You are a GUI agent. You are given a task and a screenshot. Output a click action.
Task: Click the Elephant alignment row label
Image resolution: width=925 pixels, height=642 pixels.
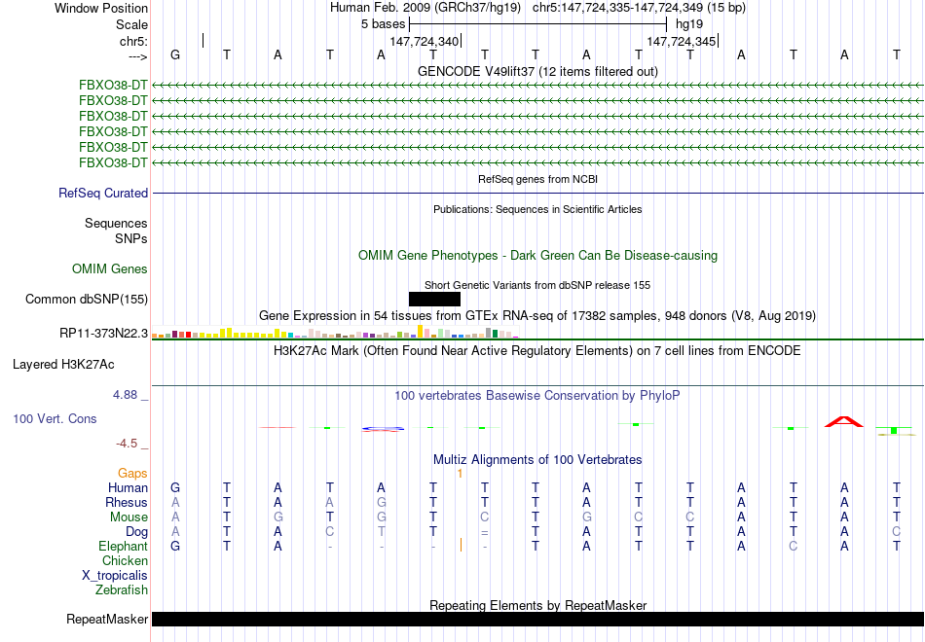(124, 547)
